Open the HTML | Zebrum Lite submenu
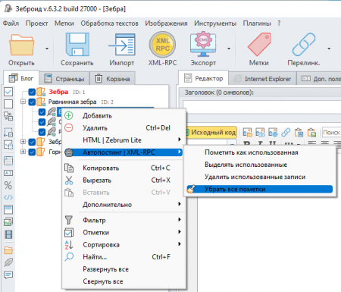 (123, 140)
